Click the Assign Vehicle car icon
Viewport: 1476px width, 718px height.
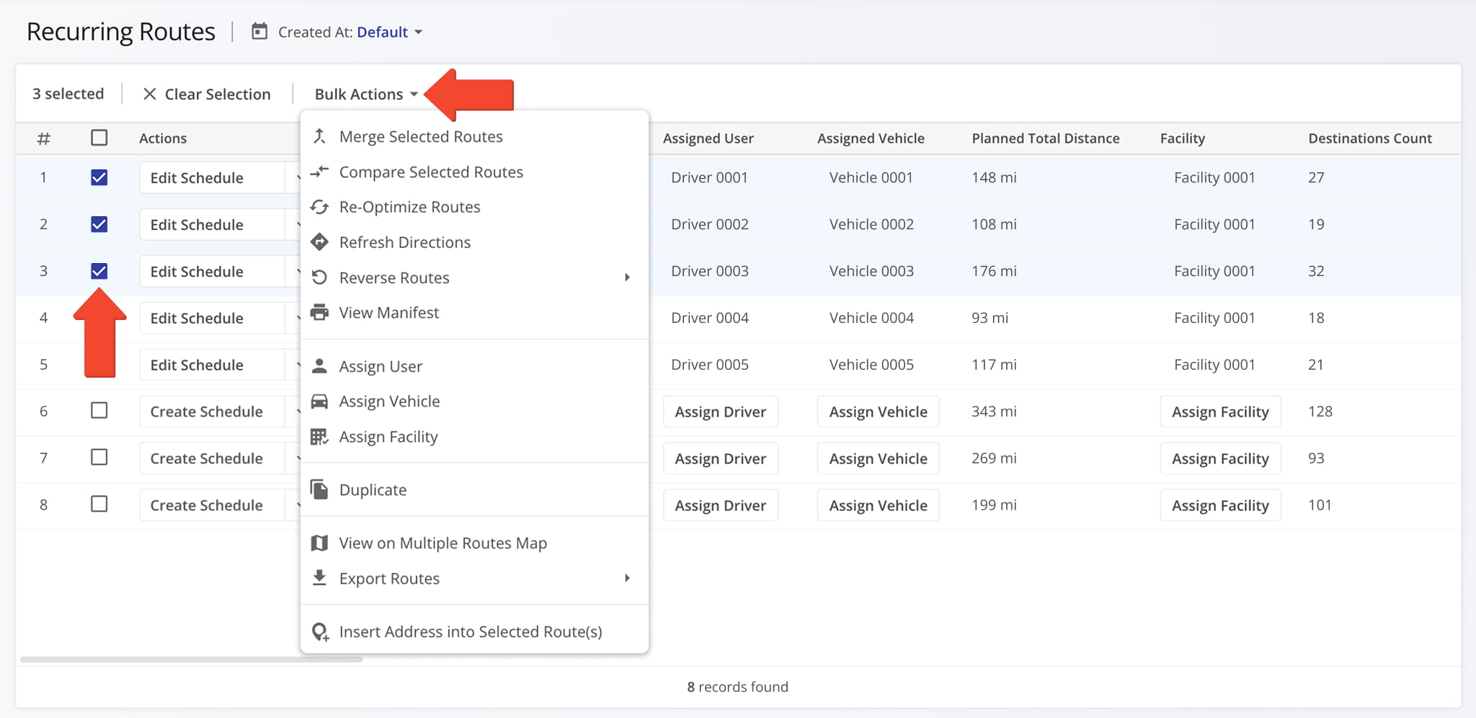(319, 402)
